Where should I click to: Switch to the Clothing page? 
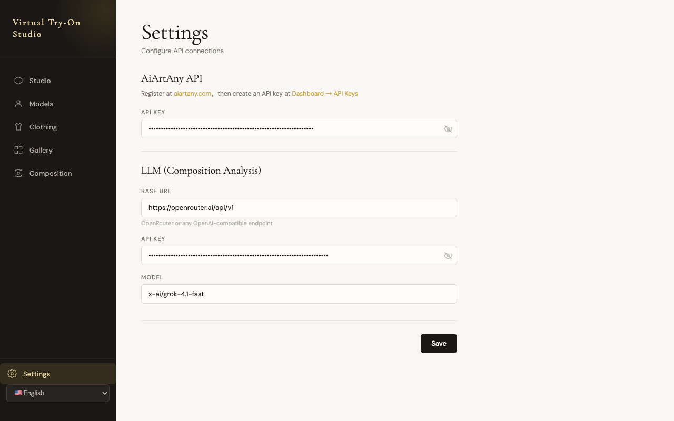pyautogui.click(x=43, y=127)
